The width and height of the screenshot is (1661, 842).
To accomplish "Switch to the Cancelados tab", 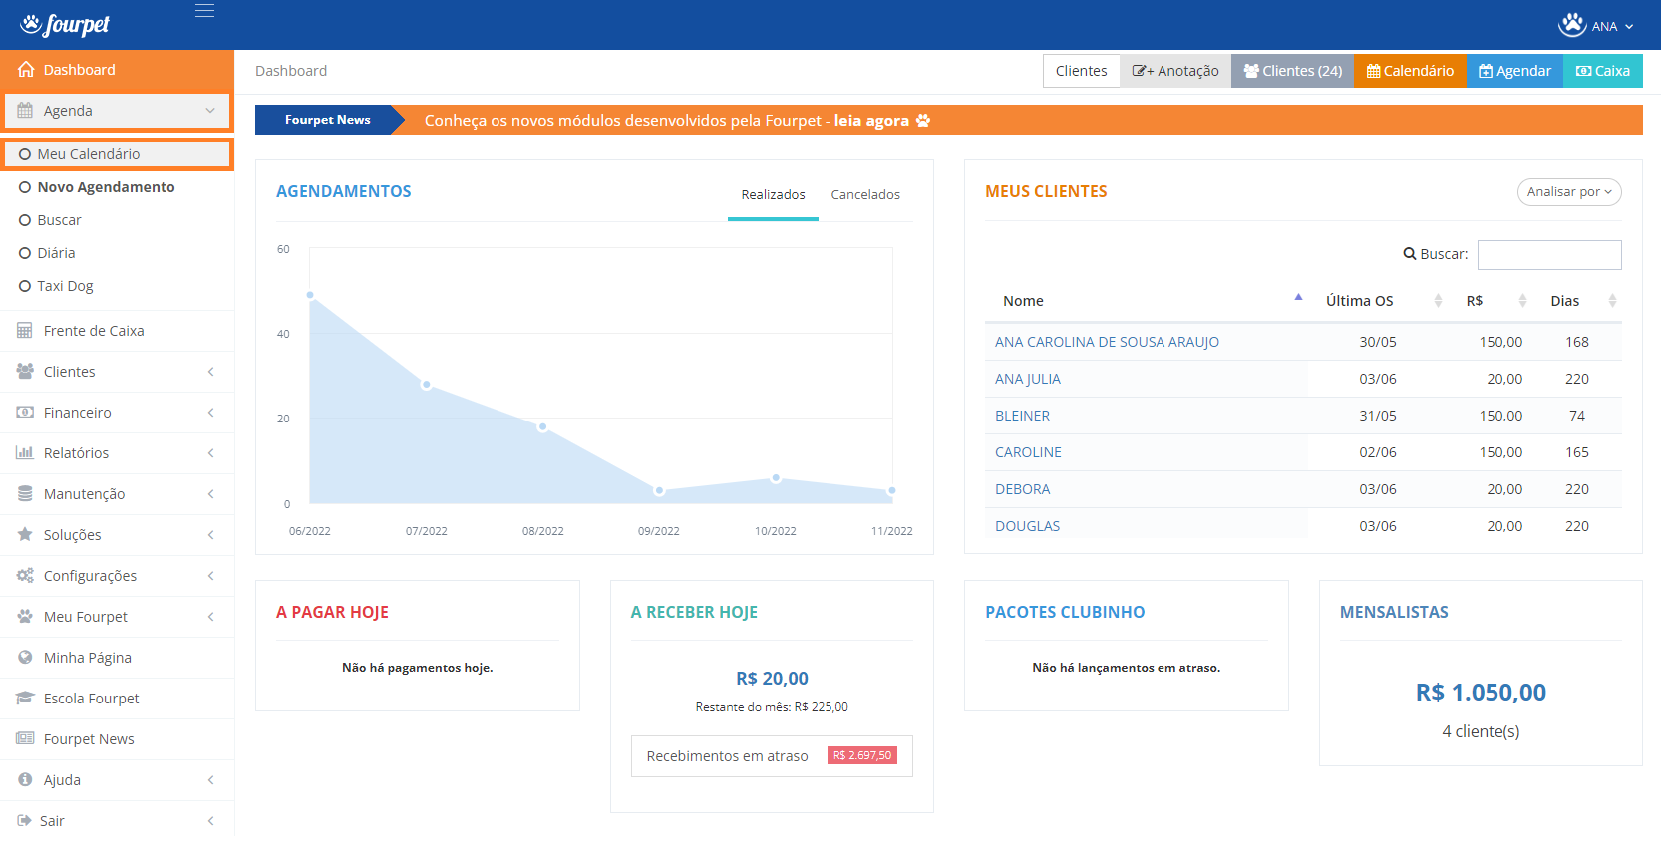I will pos(865,195).
